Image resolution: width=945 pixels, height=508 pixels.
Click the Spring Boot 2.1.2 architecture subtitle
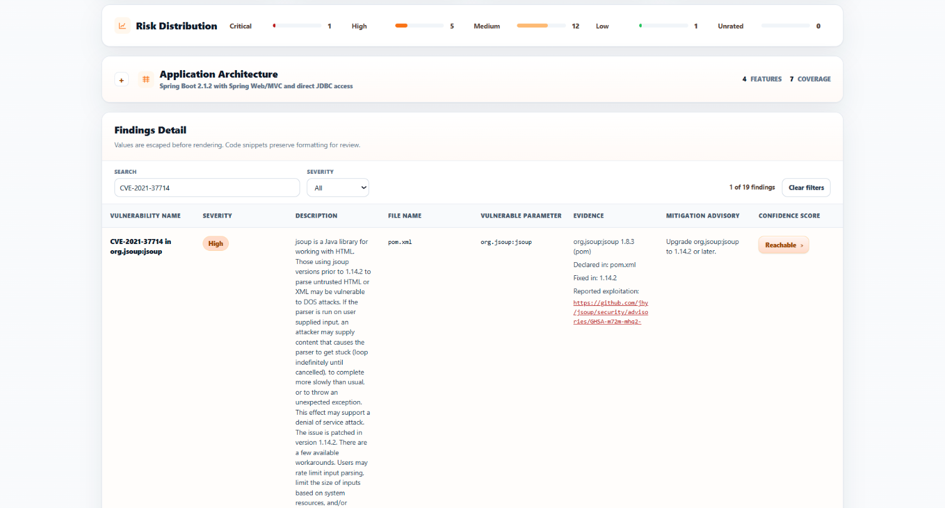(256, 86)
